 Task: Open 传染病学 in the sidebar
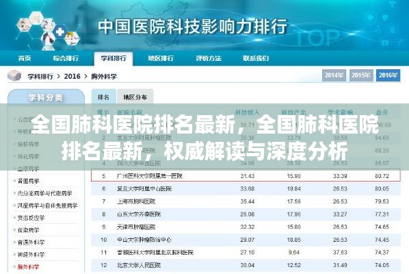click(28, 230)
